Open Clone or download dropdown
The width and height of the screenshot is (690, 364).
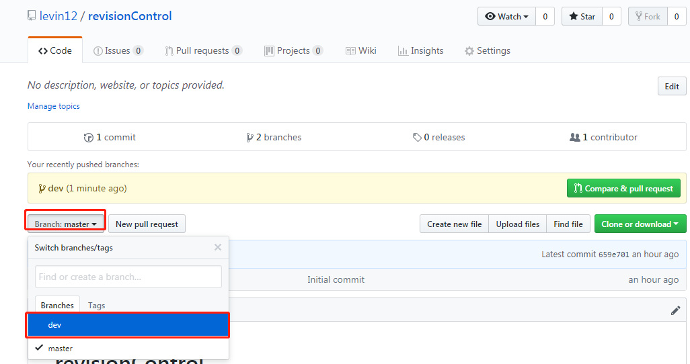point(640,224)
